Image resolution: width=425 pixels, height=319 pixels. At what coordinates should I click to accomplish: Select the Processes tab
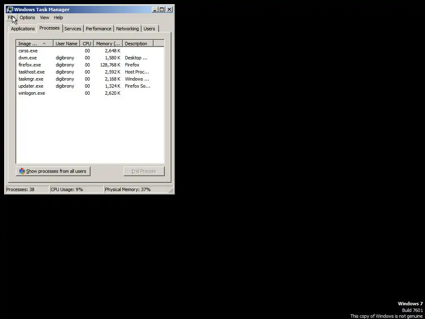(49, 28)
